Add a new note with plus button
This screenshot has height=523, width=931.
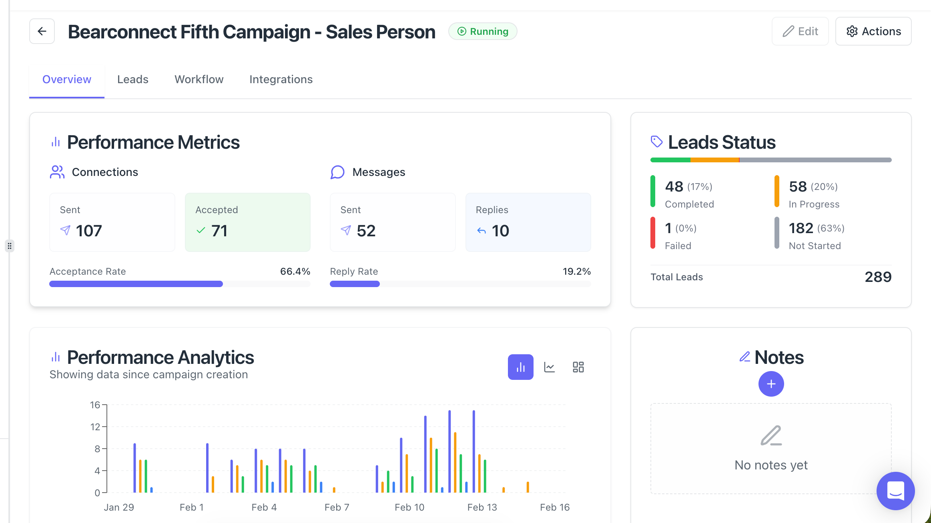771,384
